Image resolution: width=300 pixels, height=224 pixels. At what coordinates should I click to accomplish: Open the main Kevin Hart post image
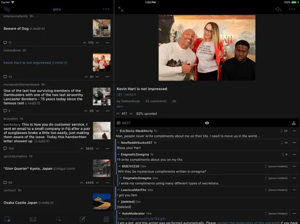(207, 48)
